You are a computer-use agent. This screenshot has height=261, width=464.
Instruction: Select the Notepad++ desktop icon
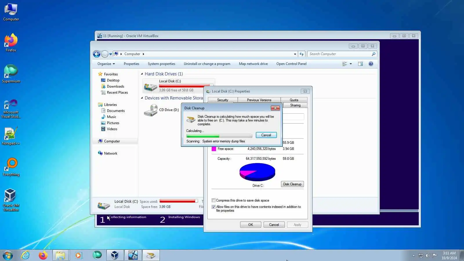11,136
